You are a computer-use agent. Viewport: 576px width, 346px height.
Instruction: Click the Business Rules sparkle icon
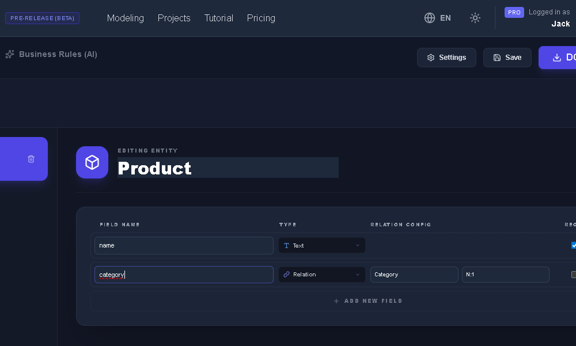coord(9,55)
